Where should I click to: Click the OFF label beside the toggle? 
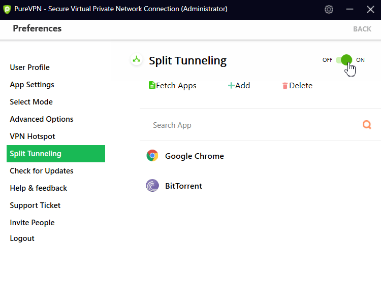327,60
